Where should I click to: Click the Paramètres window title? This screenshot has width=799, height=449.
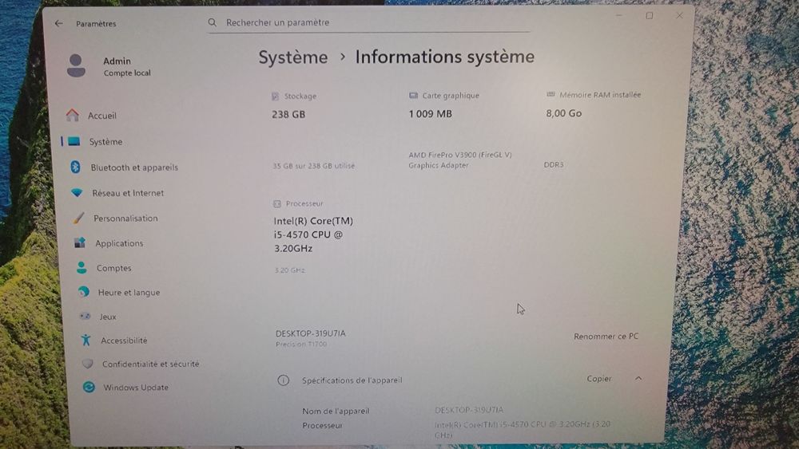(96, 23)
